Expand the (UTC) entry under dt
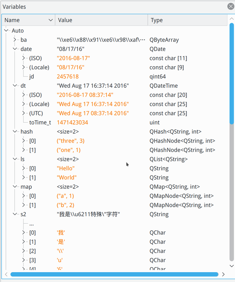 point(24,113)
